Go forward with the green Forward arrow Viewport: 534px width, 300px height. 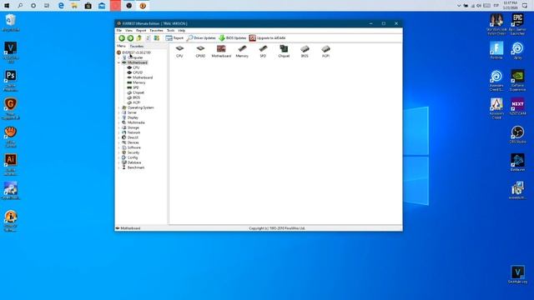(x=130, y=38)
